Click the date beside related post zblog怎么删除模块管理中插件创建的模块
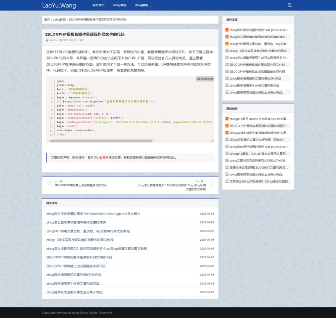This screenshot has width=336, height=318. [x=207, y=223]
